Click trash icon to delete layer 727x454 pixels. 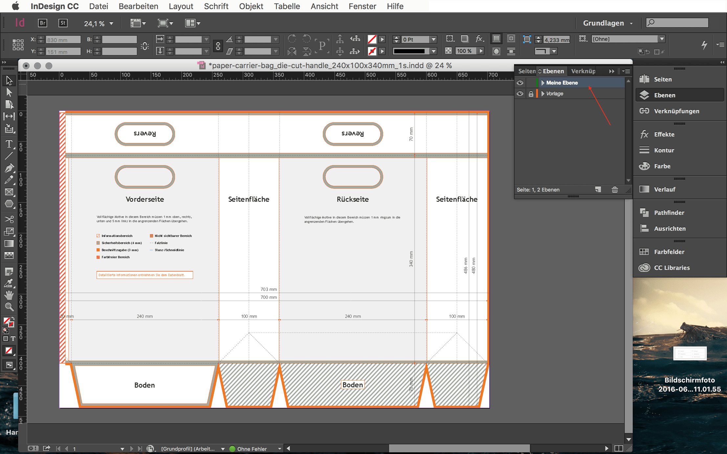[615, 190]
